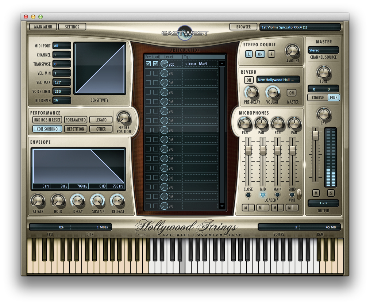The width and height of the screenshot is (370, 305).
Task: Flip the Vintage surround mic switch
Action: click(x=299, y=194)
